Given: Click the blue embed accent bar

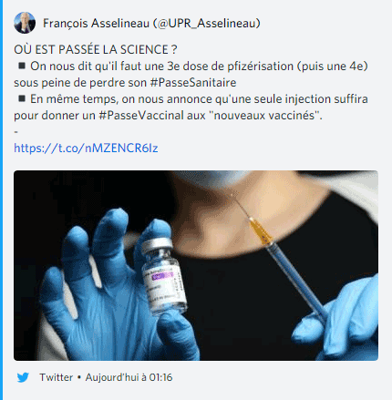Looking at the screenshot, I should coord(1,200).
